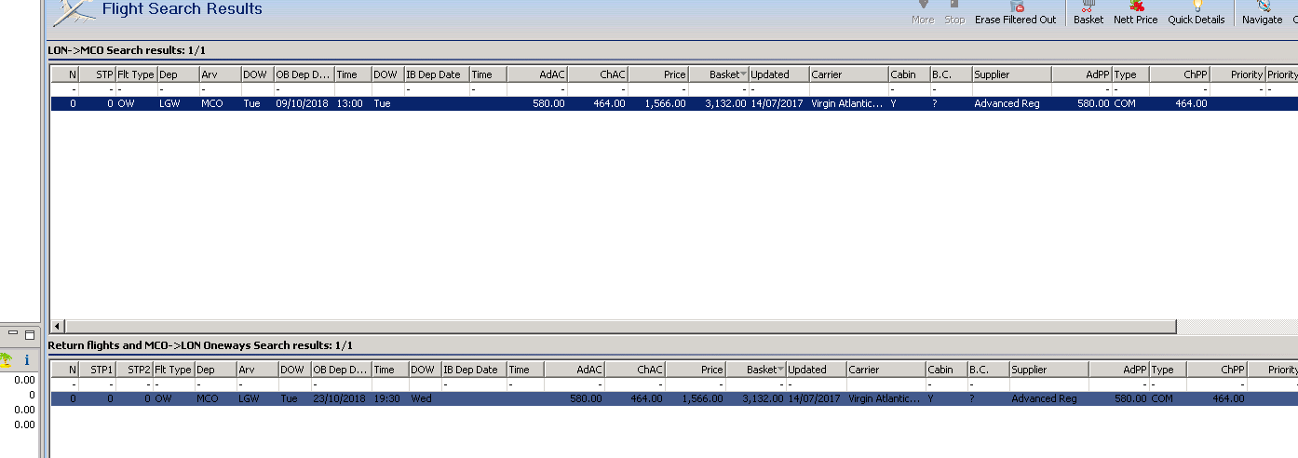
Task: Click outbound table Supplier column header
Action: coord(1011,74)
